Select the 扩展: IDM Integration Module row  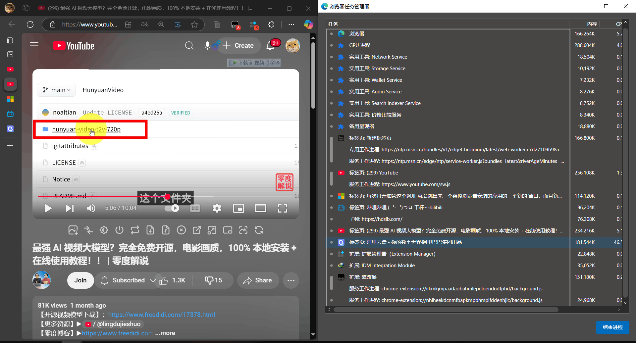tap(474, 266)
